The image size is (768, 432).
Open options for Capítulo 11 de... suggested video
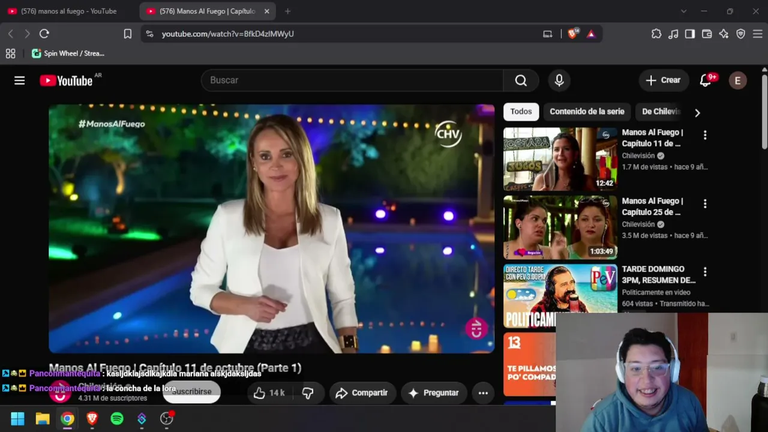point(705,136)
